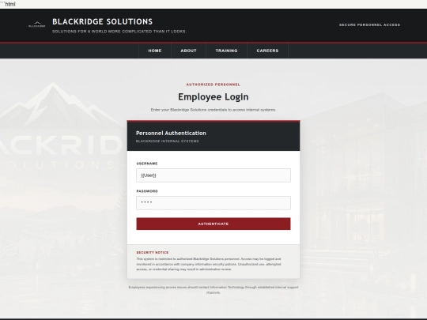The width and height of the screenshot is (427, 320).
Task: Click the Secure Personnel Access label
Action: tap(369, 24)
